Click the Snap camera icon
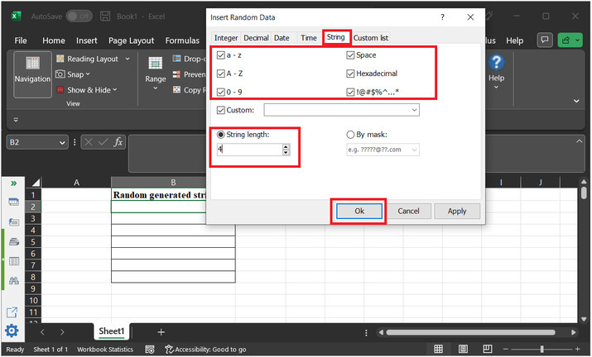592x357 pixels. click(x=60, y=74)
